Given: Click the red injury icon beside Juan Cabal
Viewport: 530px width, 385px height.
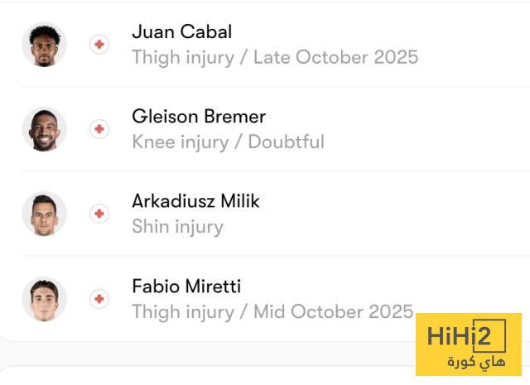Looking at the screenshot, I should coord(99,45).
